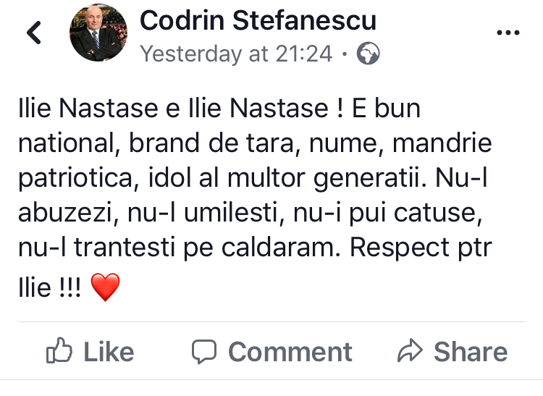Open the three-dot post options menu
Image resolution: width=543 pixels, height=396 pixels.
[508, 33]
